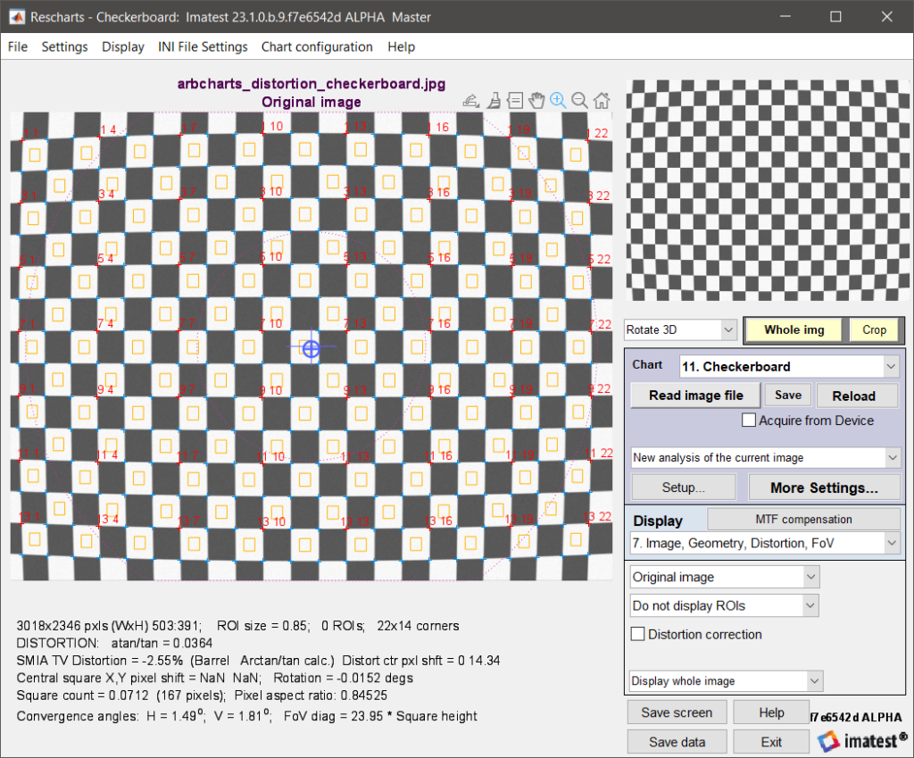The height and width of the screenshot is (758, 914).
Task: Open the INI File Settings menu
Action: (x=203, y=46)
